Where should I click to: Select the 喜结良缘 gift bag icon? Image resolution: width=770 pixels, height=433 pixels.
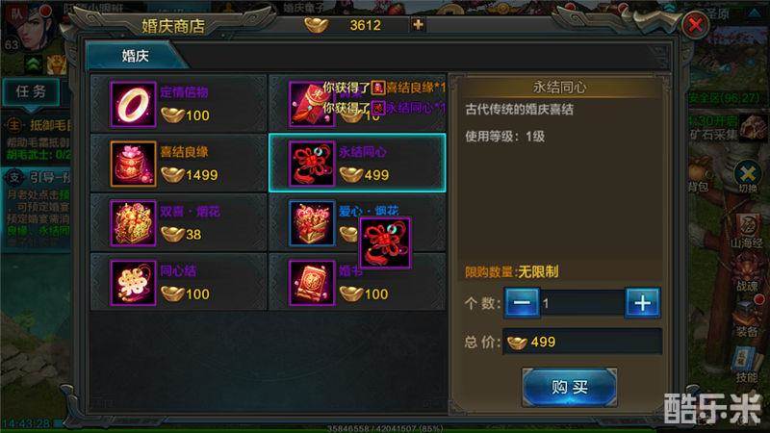133,164
